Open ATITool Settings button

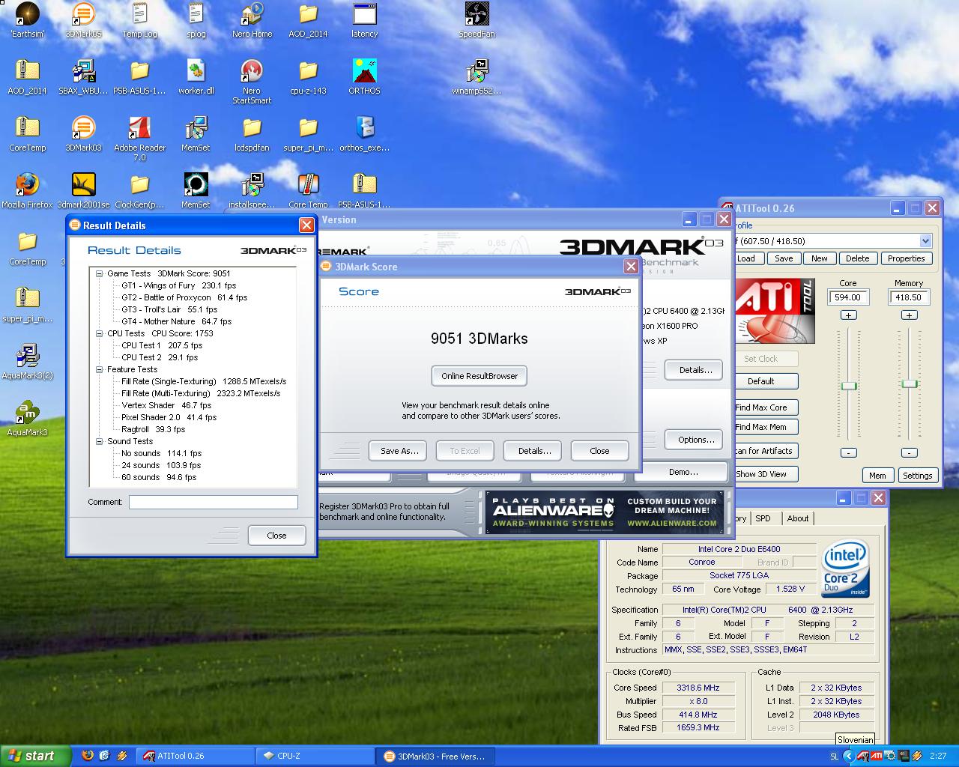[x=917, y=476]
